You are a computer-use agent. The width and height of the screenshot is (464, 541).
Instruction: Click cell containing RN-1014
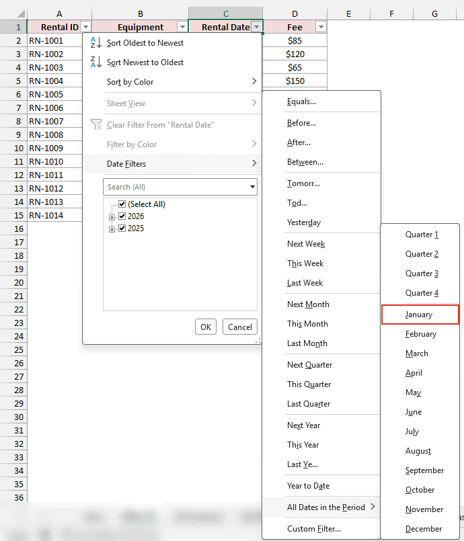point(55,216)
